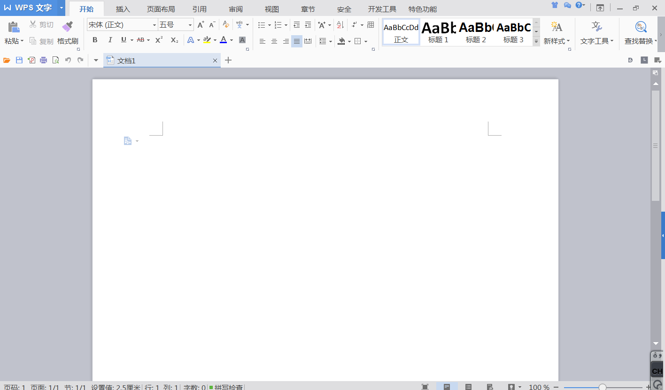The height and width of the screenshot is (390, 665).
Task: Decrease paragraph indent
Action: 296,24
